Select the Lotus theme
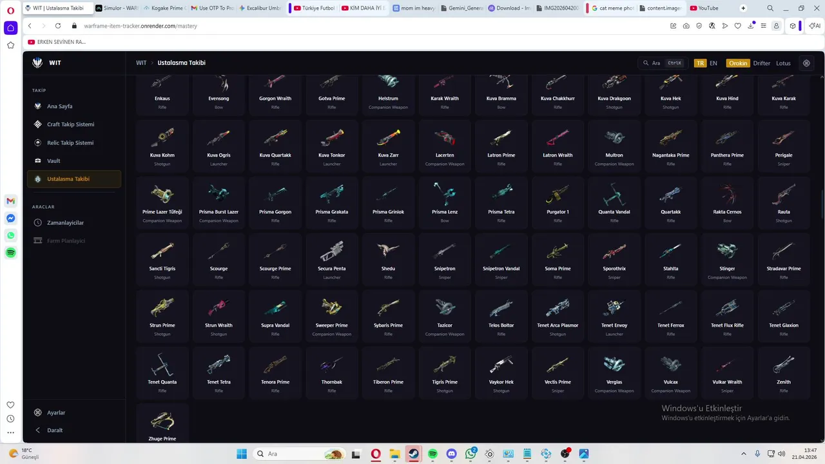 click(783, 63)
